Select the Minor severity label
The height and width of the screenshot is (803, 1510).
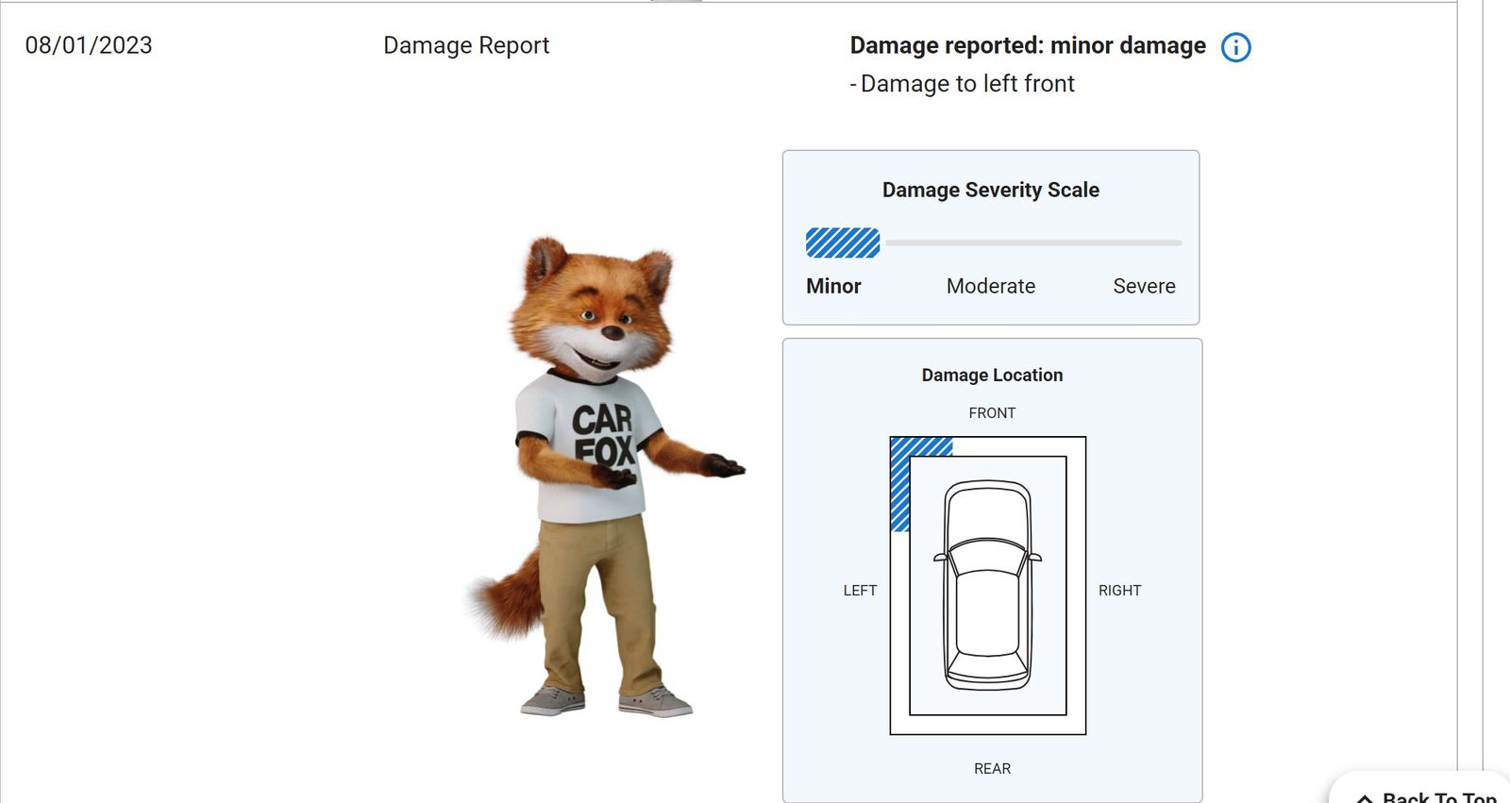[x=833, y=286]
